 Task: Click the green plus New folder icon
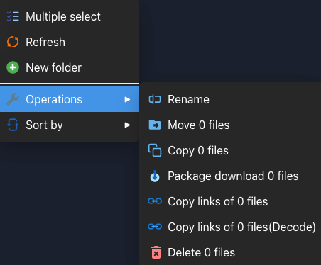pyautogui.click(x=13, y=67)
